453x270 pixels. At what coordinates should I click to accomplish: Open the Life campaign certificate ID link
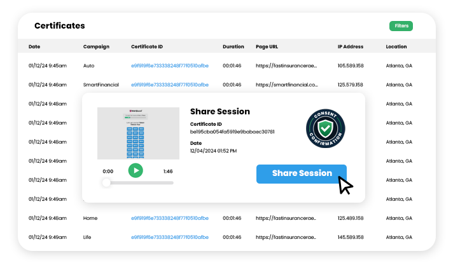[170, 237]
